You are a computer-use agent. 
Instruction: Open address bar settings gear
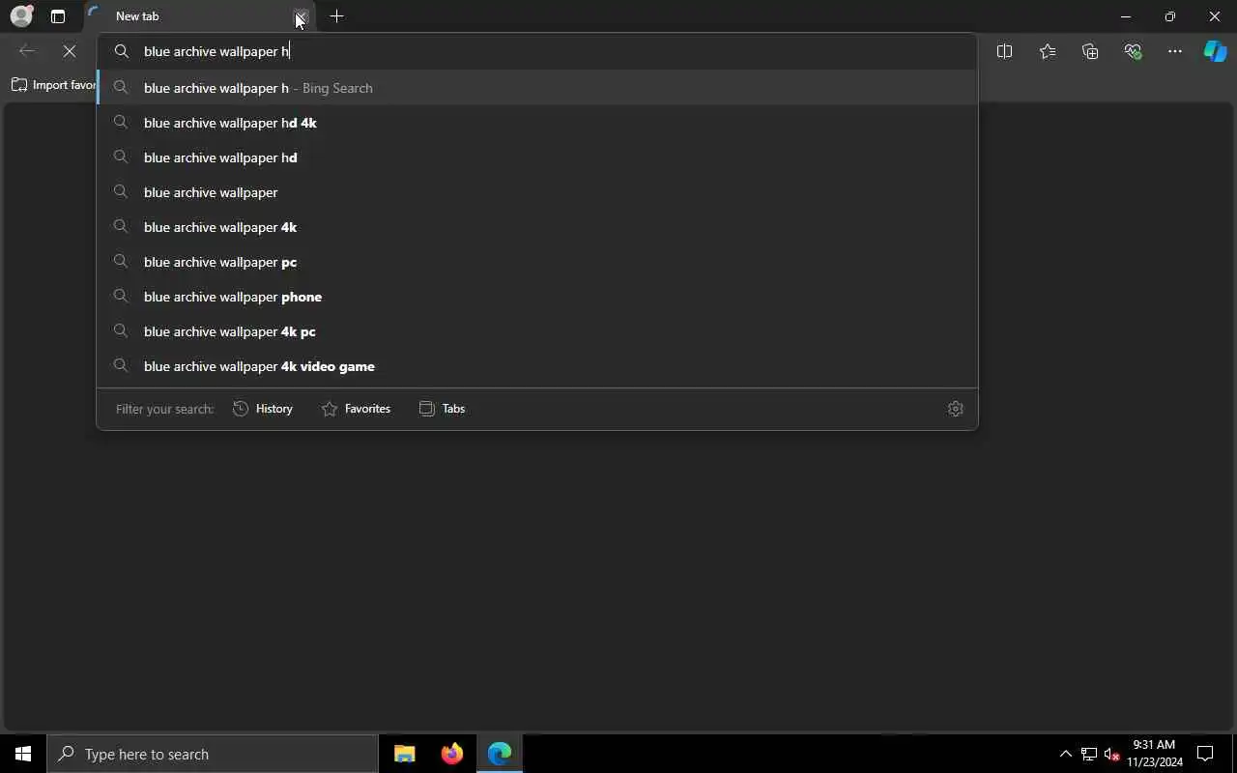(956, 409)
